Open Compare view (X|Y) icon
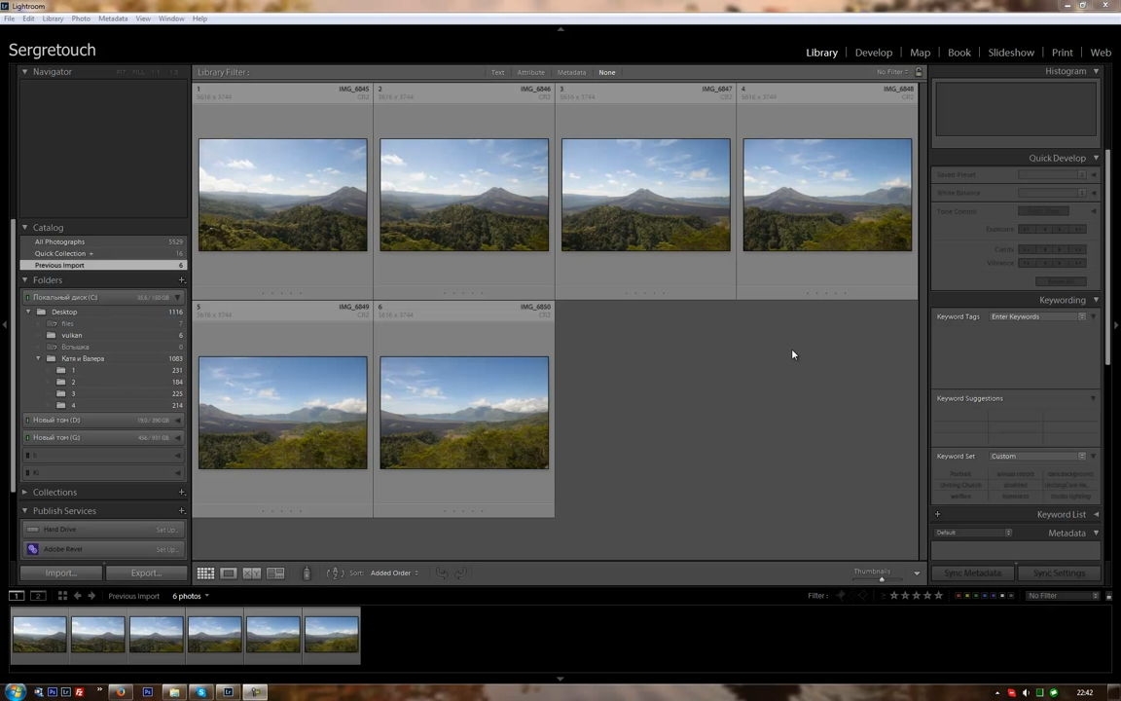 tap(252, 572)
